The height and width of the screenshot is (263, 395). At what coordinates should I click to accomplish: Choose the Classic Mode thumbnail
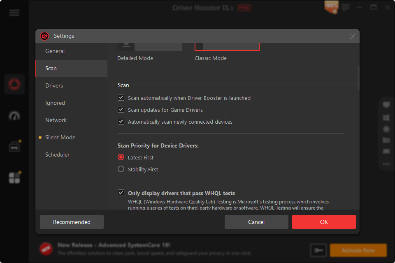tap(227, 47)
